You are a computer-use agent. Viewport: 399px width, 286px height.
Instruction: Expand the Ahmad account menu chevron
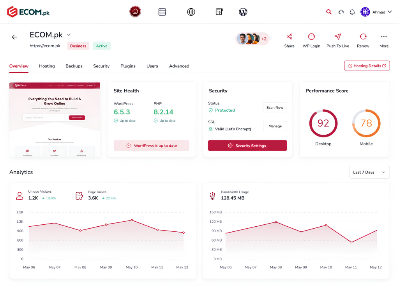click(390, 12)
